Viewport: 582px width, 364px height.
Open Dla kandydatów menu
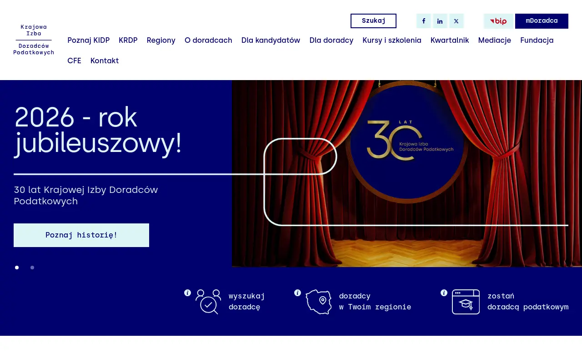coord(271,40)
